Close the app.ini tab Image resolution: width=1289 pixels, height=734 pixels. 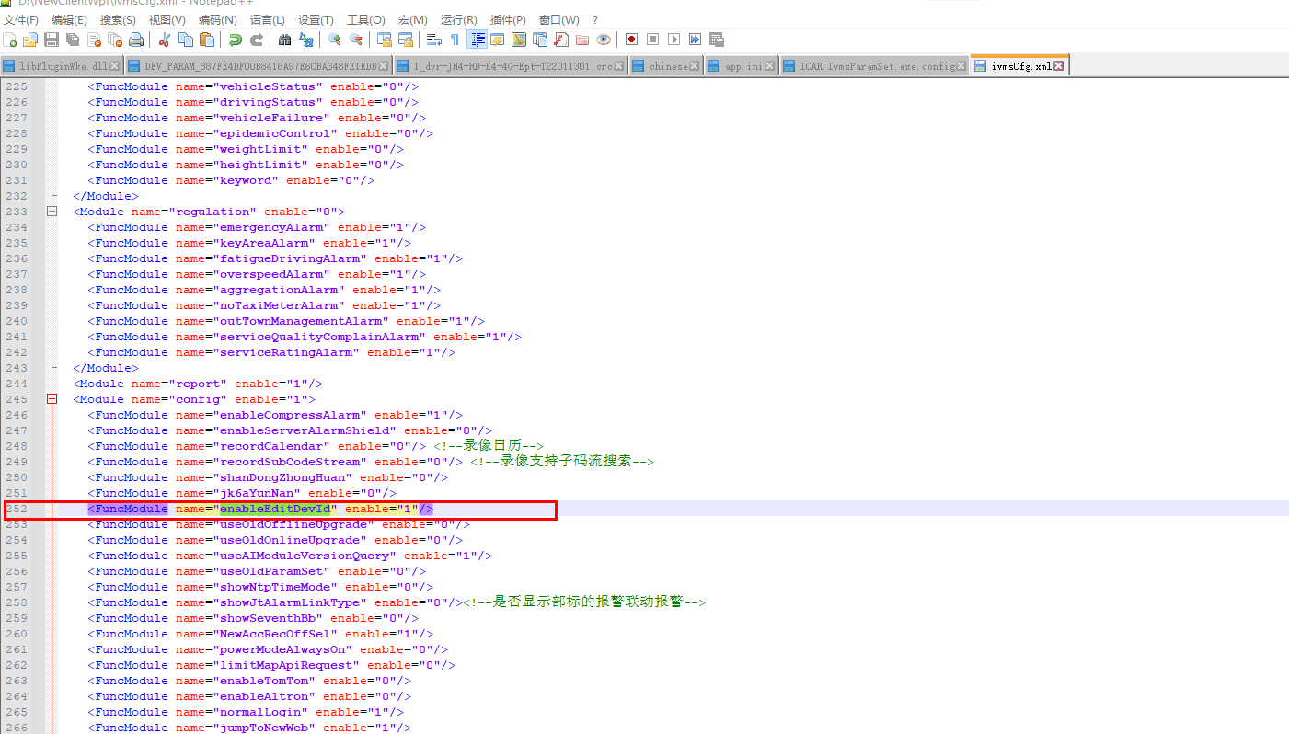point(770,66)
